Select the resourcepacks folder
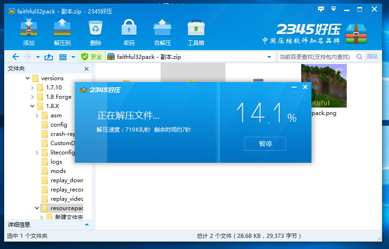Viewport: 389px width, 249px height. [62, 208]
